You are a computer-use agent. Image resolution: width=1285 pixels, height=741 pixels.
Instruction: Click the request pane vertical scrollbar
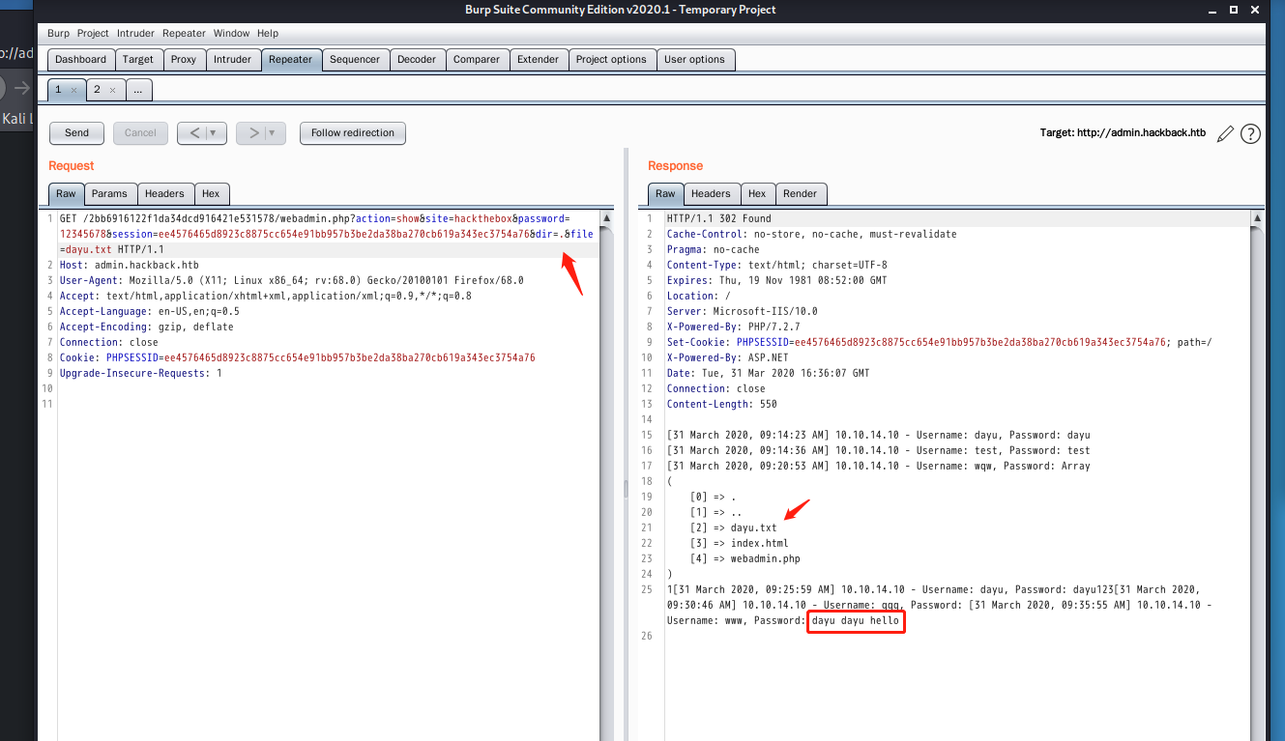(x=606, y=473)
